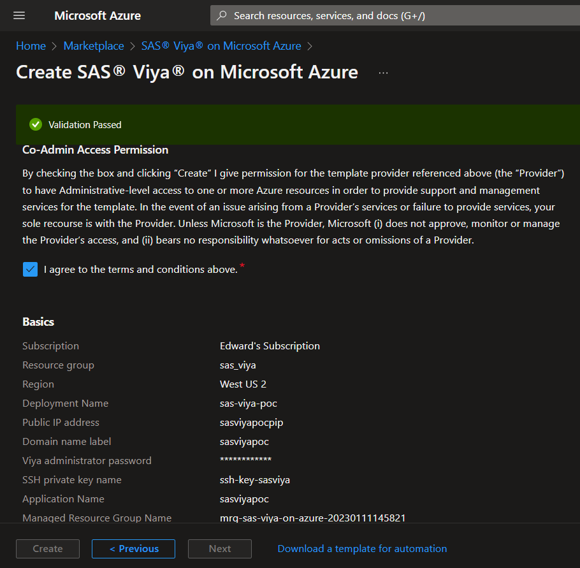Click the search magnifier icon
This screenshot has width=580, height=568.
coord(222,16)
